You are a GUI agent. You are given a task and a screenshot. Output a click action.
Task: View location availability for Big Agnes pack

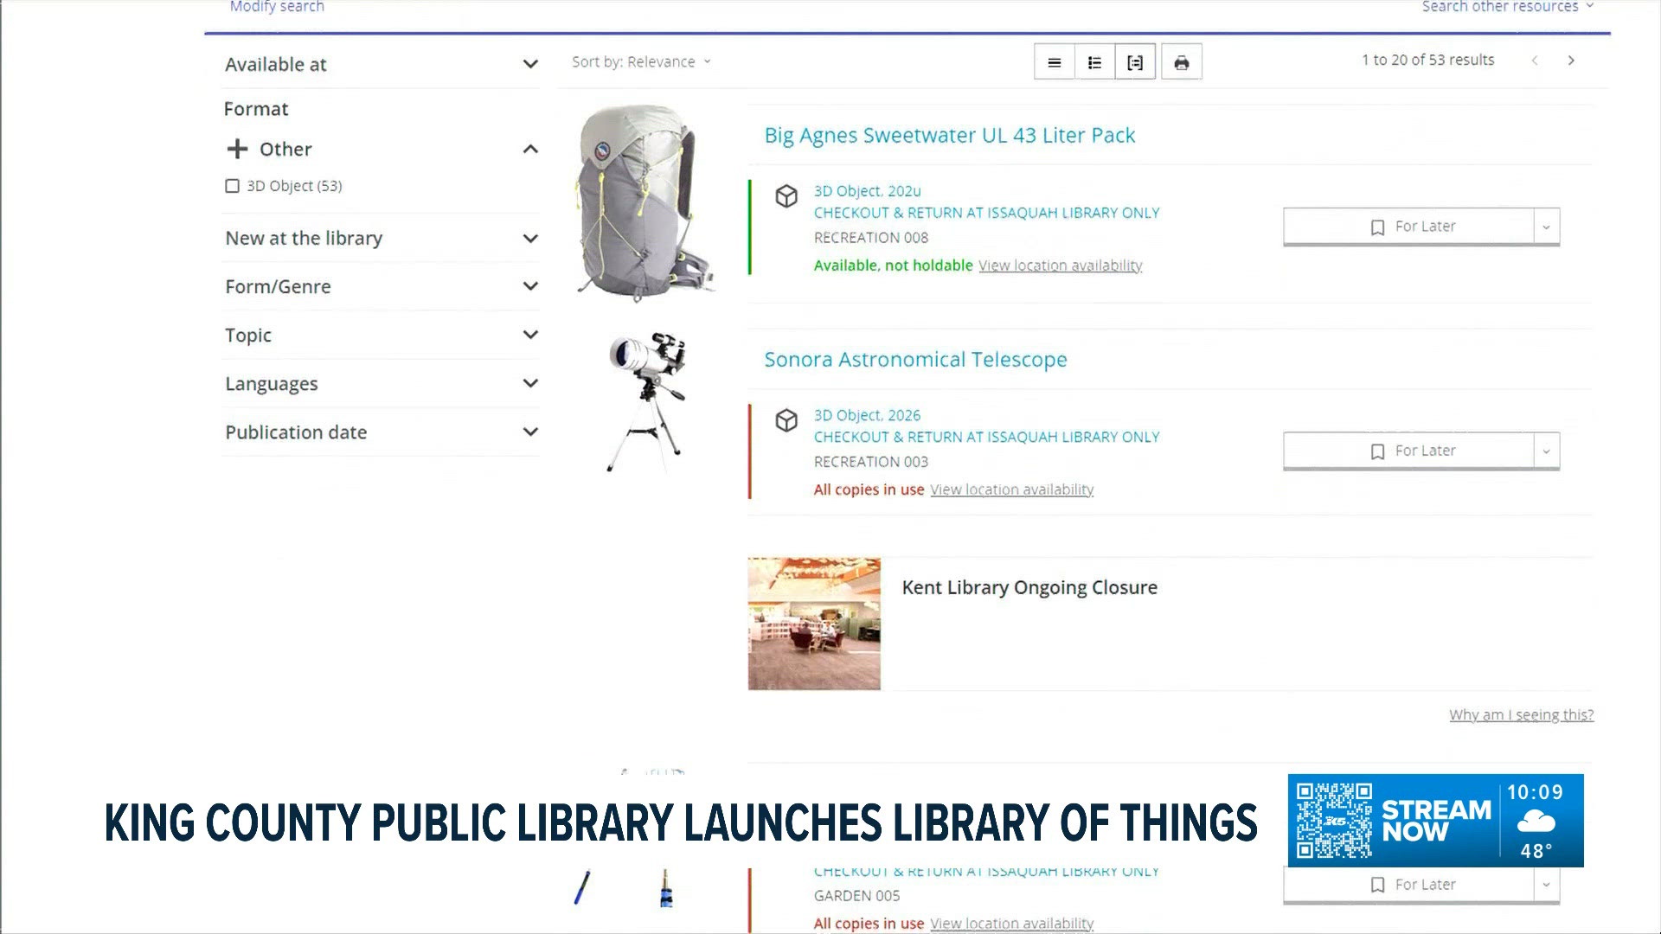[1060, 265]
